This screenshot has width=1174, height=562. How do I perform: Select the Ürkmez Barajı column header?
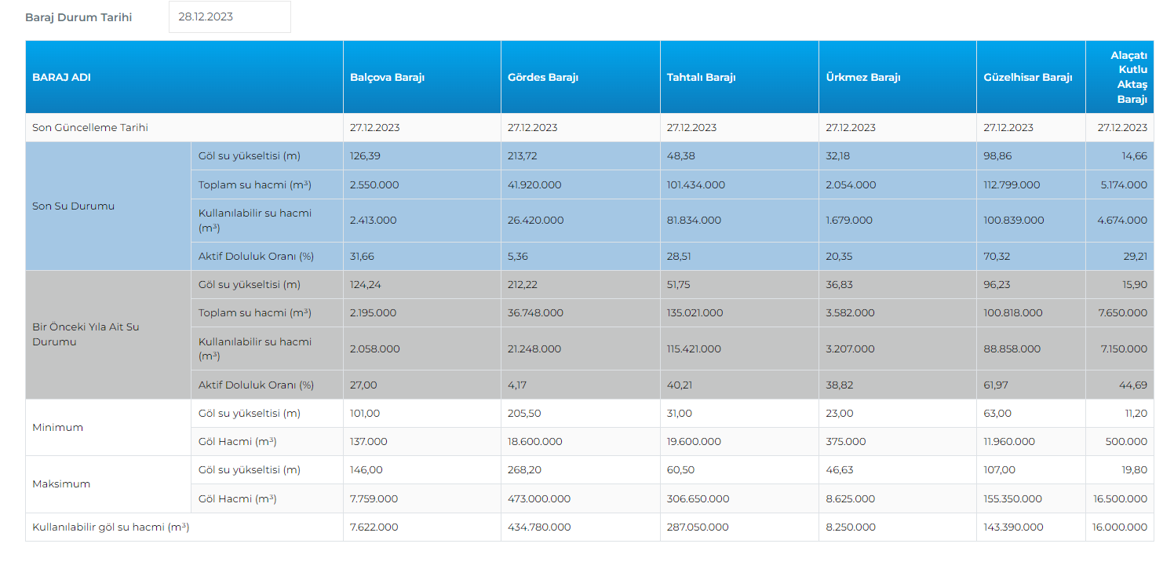pyautogui.click(x=863, y=78)
